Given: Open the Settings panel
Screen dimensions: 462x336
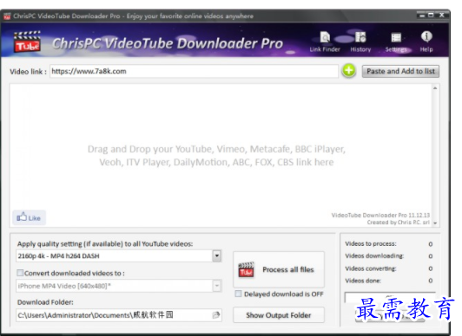Looking at the screenshot, I should [396, 42].
